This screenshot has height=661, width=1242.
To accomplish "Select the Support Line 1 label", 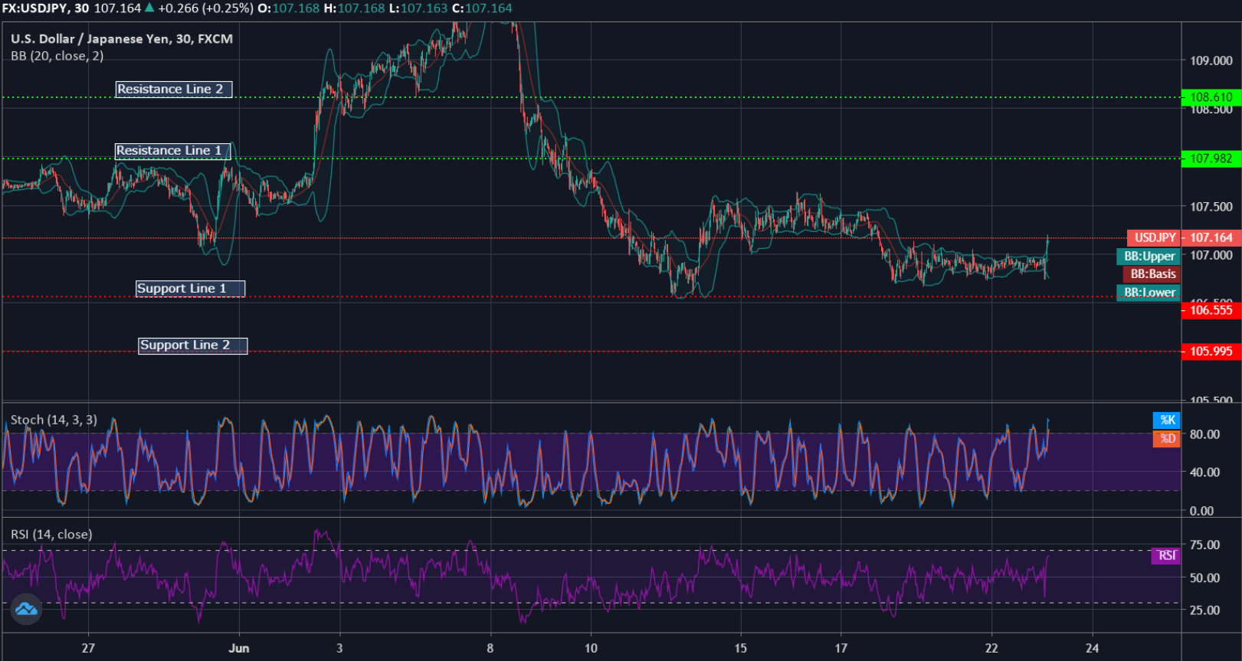I will 190,289.
